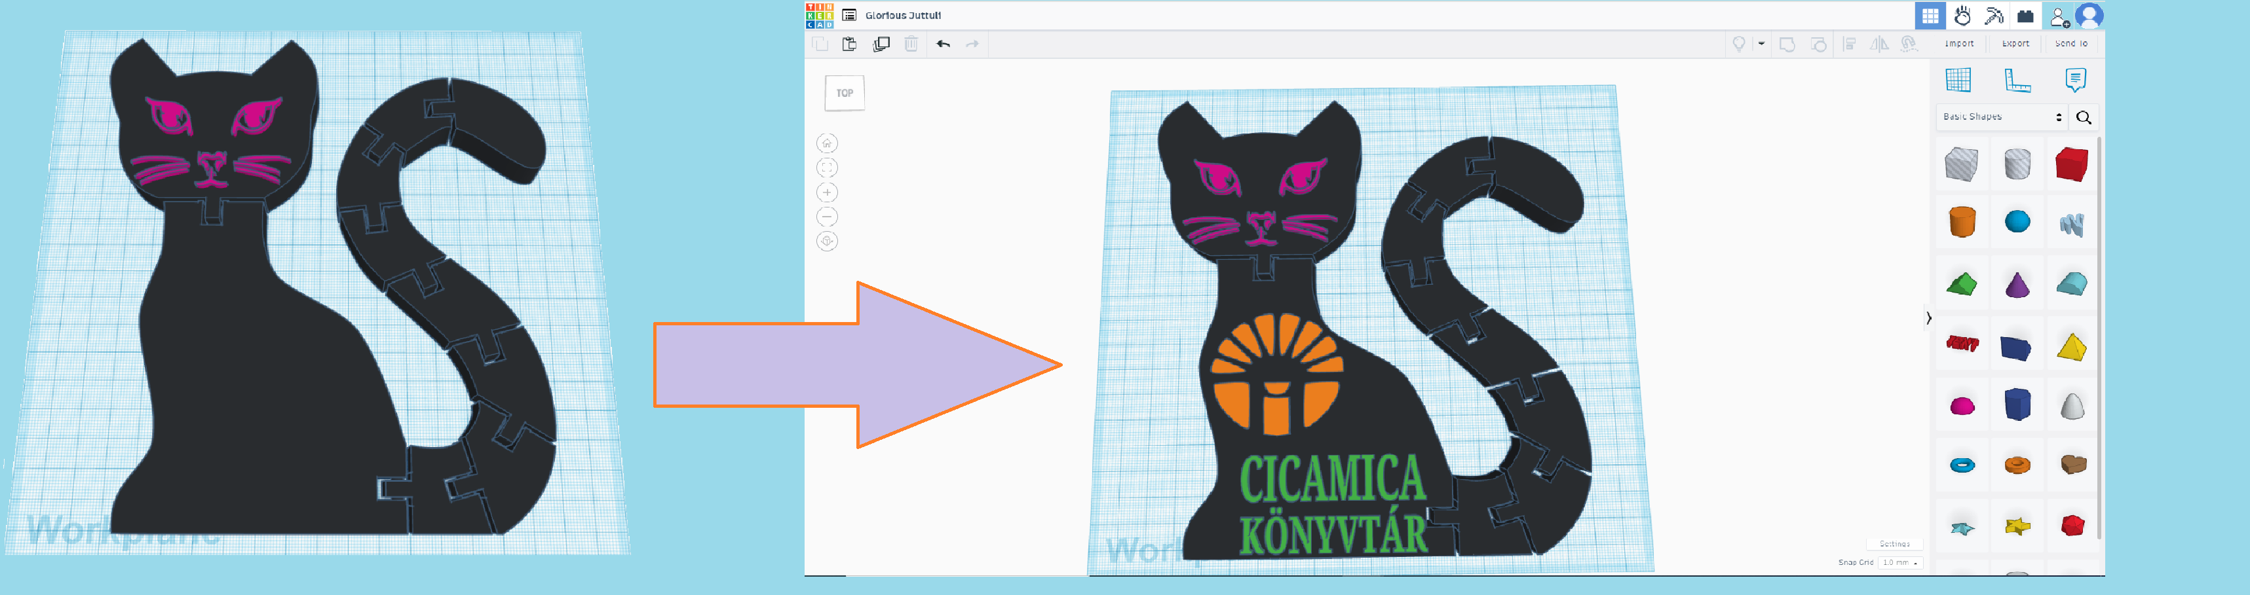Click the Duplicate and repeat icon
2250x595 pixels.
pos(881,44)
